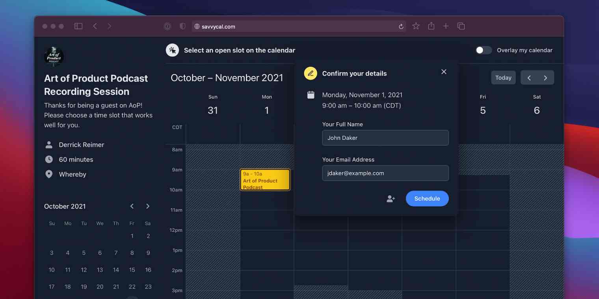Click the reload icon in the address bar
The image size is (599, 299).
401,26
